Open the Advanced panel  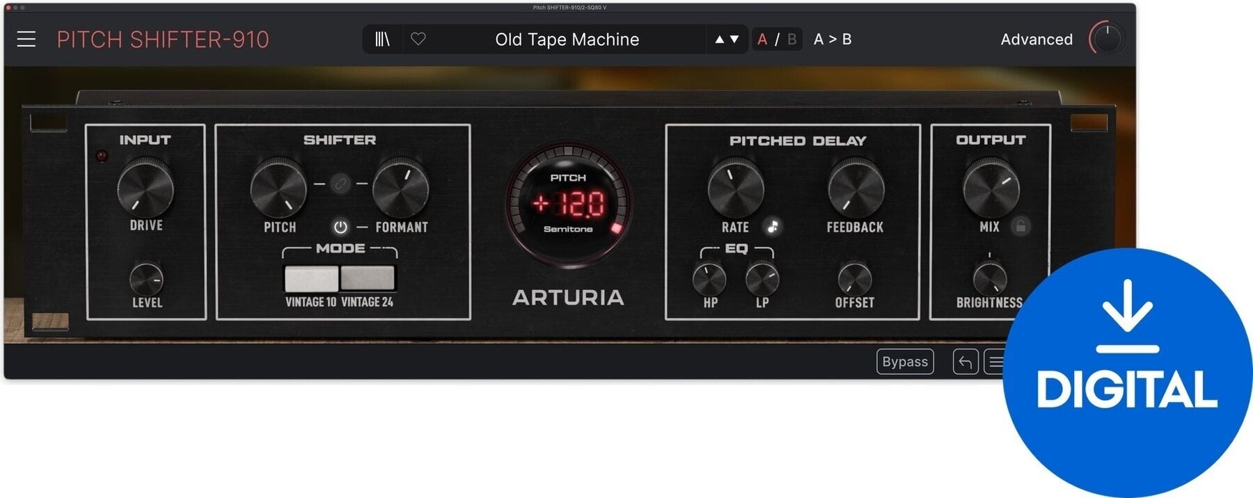click(1036, 40)
